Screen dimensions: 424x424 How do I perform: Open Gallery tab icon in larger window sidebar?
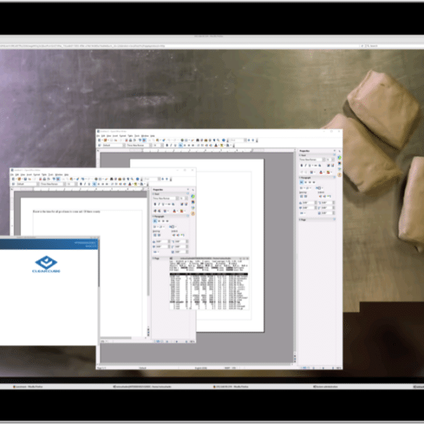pyautogui.click(x=339, y=169)
